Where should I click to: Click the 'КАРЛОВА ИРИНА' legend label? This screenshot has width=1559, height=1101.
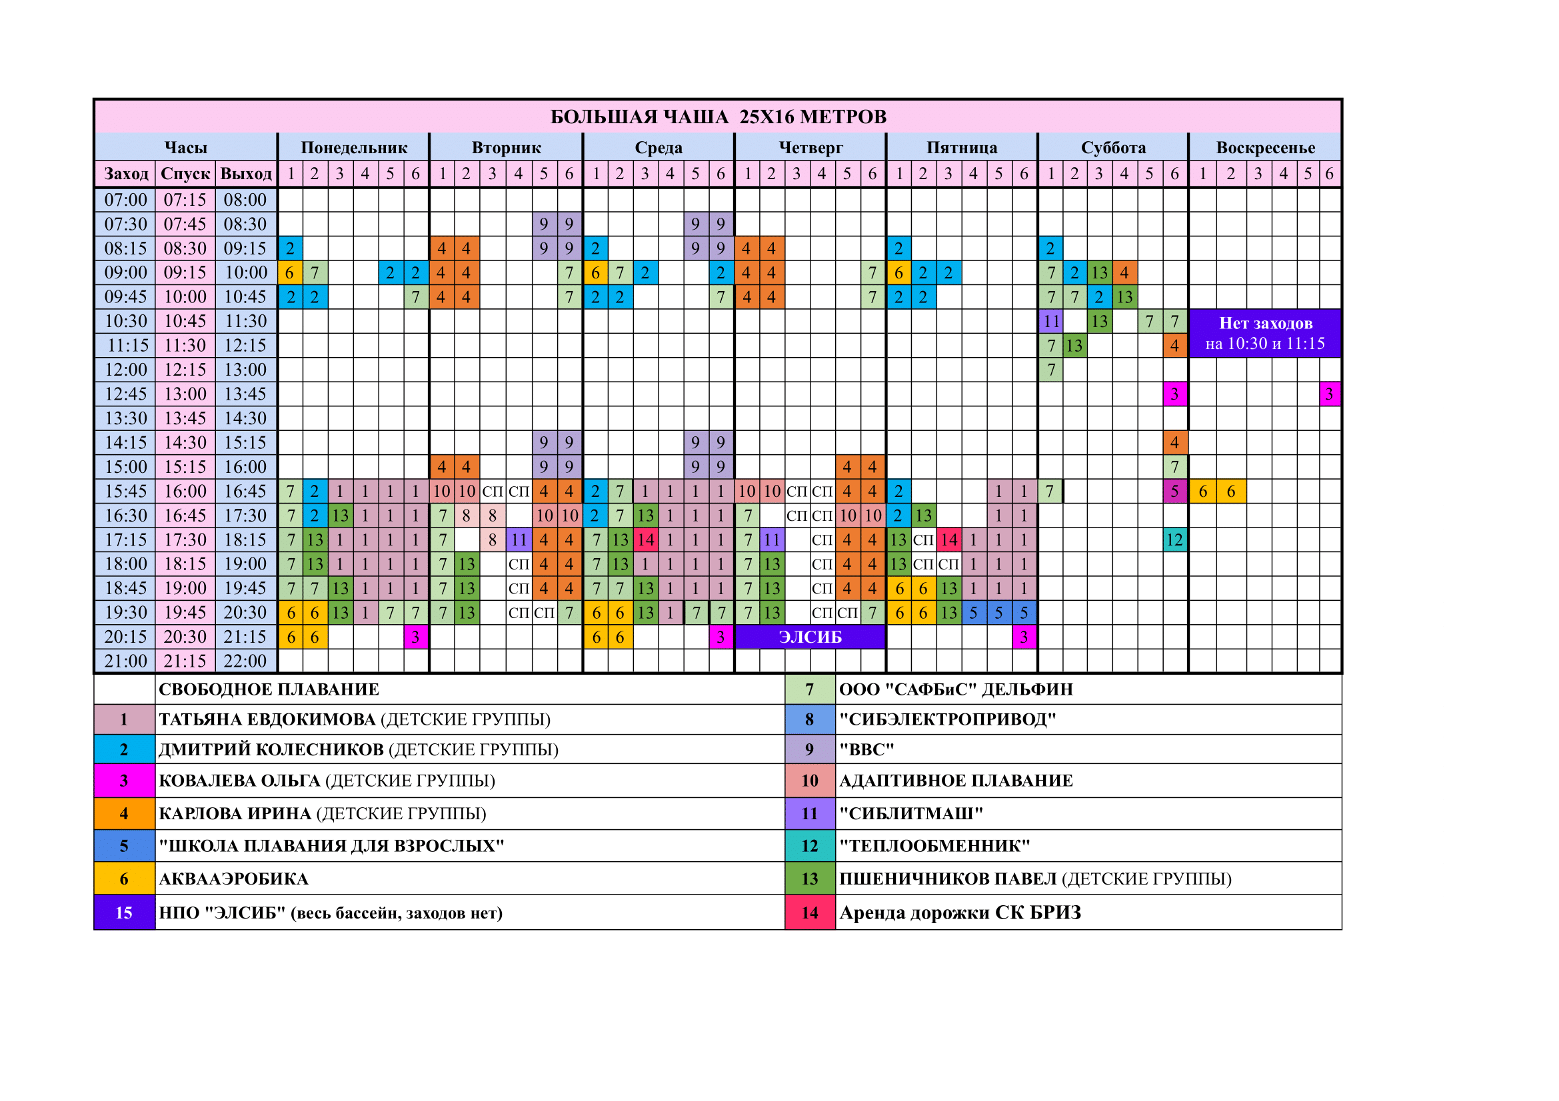point(235,813)
